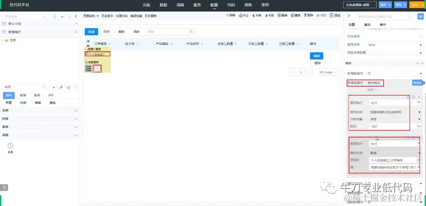Expand the 共享选项 section

(421, 36)
